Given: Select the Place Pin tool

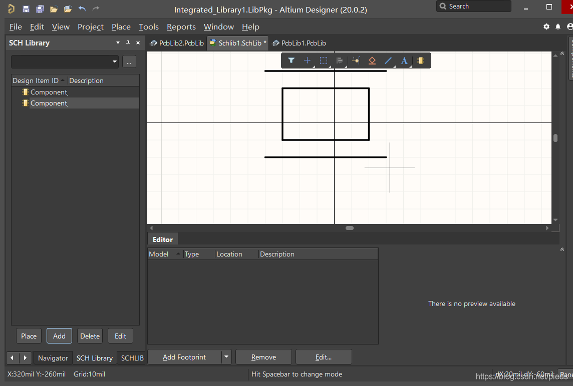Looking at the screenshot, I should tap(356, 60).
